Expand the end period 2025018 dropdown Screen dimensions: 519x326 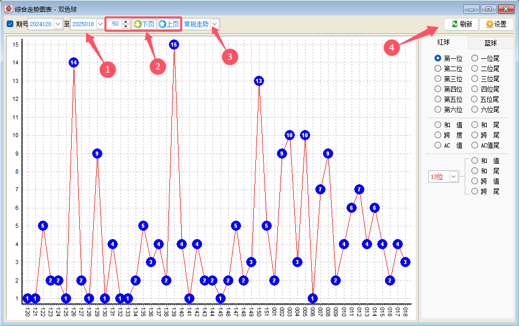pyautogui.click(x=100, y=24)
